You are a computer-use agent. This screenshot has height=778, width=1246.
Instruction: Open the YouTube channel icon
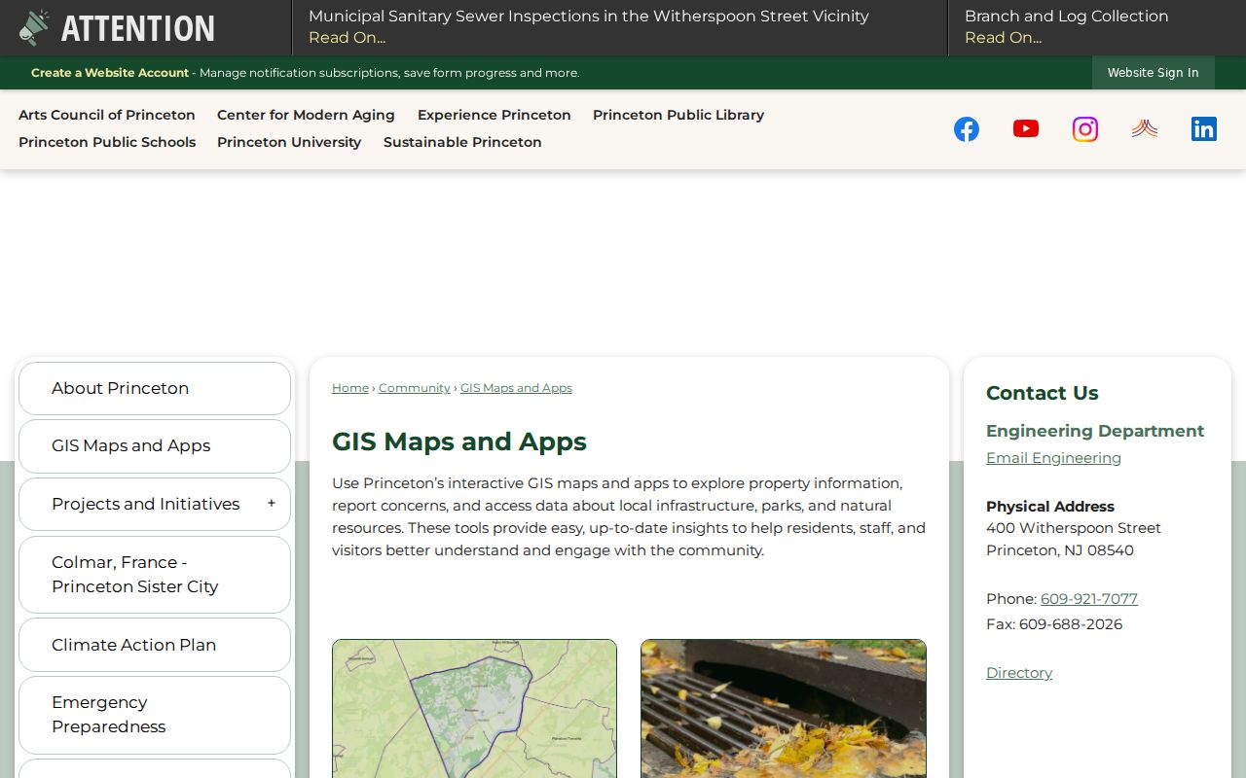click(1026, 128)
